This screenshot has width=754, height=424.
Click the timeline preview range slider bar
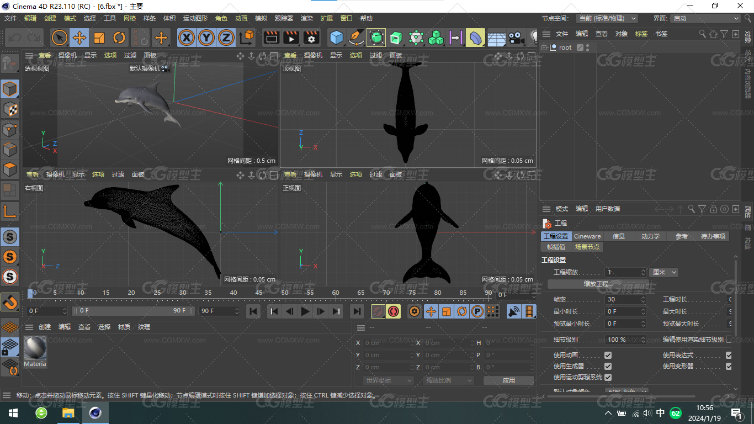click(134, 311)
